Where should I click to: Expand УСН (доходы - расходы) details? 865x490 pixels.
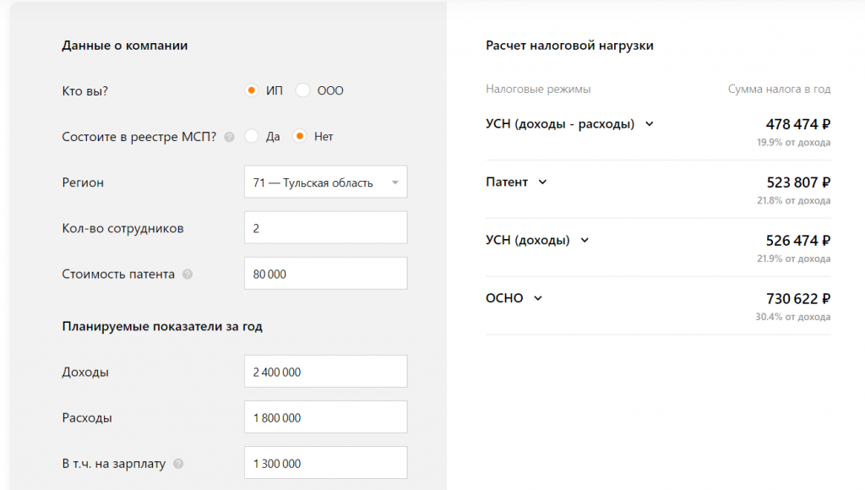(x=650, y=123)
